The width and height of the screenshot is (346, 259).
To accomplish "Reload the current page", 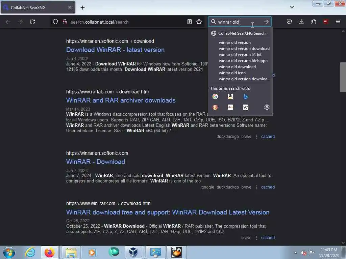I will tap(32, 22).
